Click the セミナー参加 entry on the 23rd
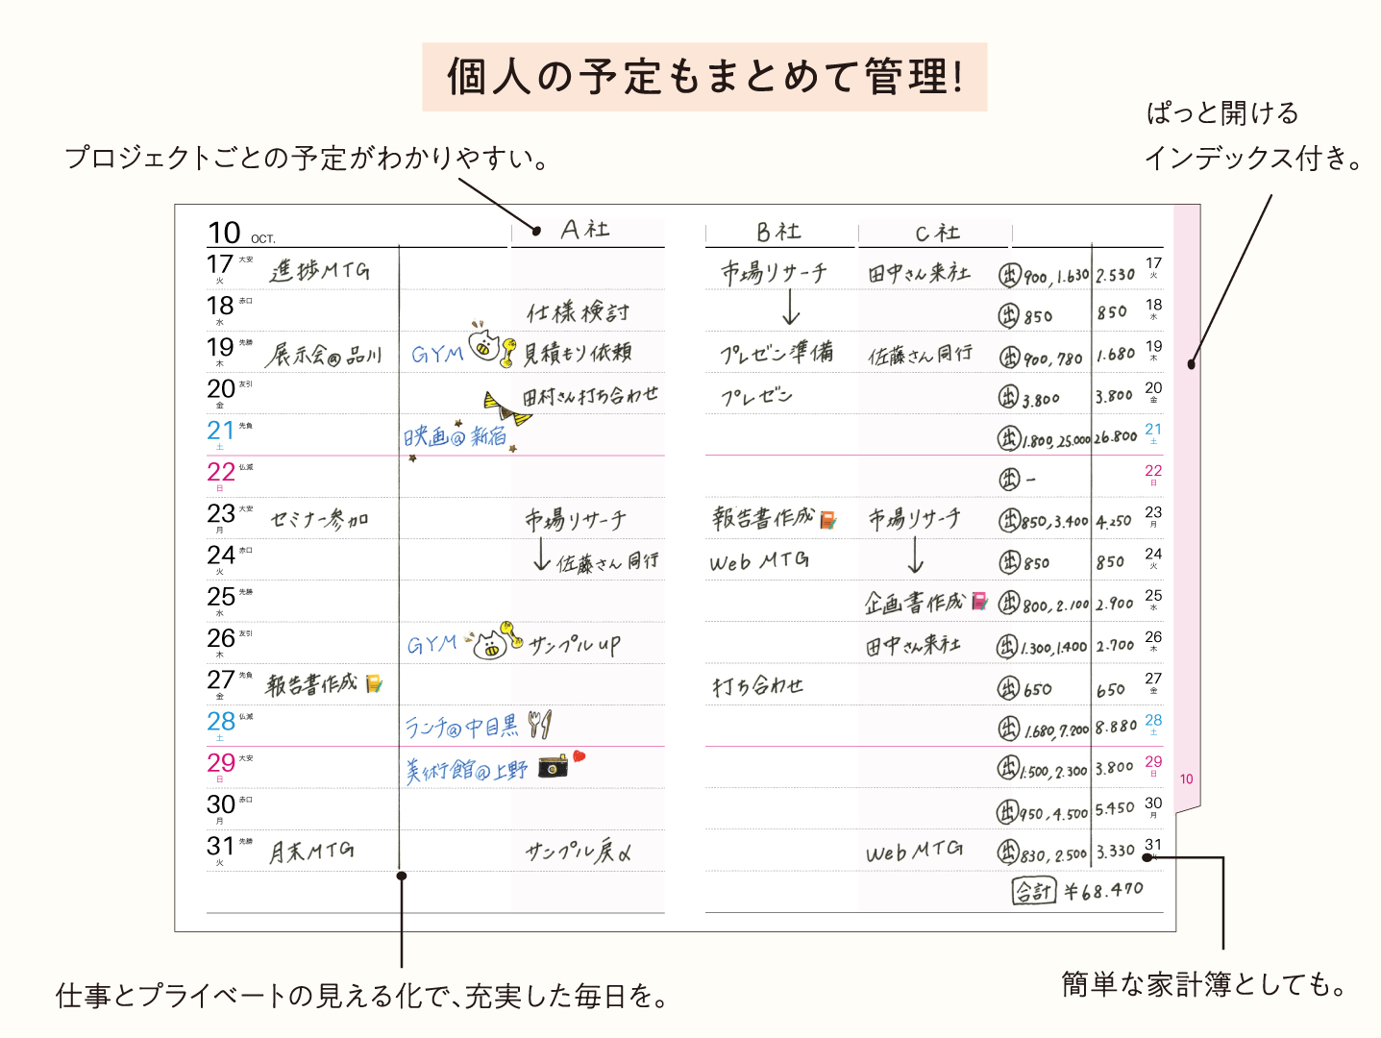1381x1038 pixels. tap(319, 519)
